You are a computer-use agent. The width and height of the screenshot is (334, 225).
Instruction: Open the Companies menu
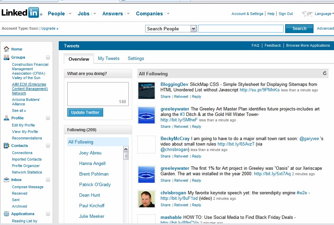[149, 14]
